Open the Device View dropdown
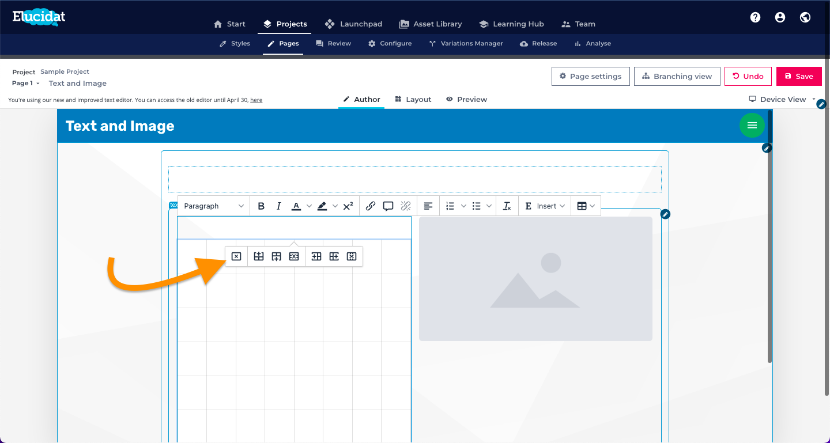This screenshot has width=830, height=443. (x=782, y=100)
